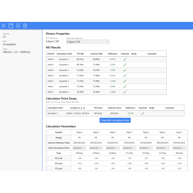This screenshot has width=193, height=193.
Task: Open Field 6 Dose Calculation Point dropdown
Action: tap(79, 148)
